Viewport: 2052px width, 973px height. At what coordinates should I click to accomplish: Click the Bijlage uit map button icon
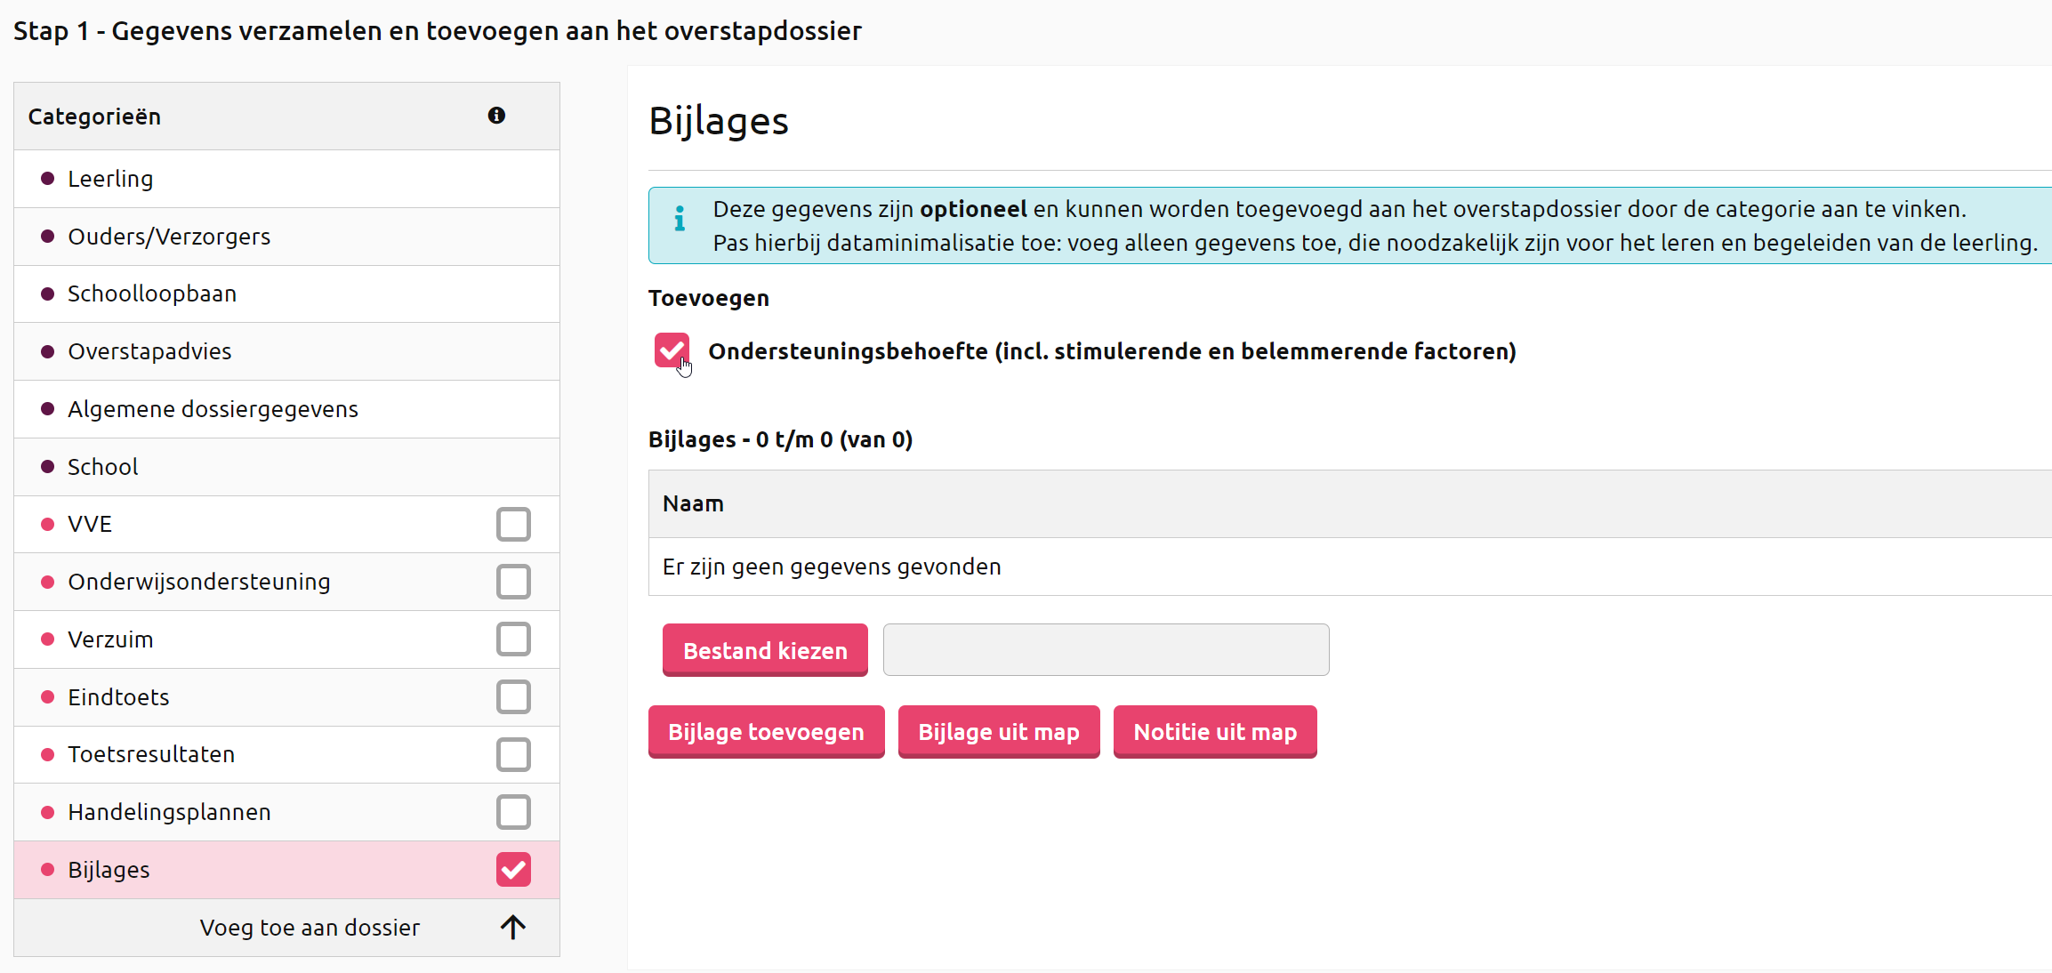[999, 731]
